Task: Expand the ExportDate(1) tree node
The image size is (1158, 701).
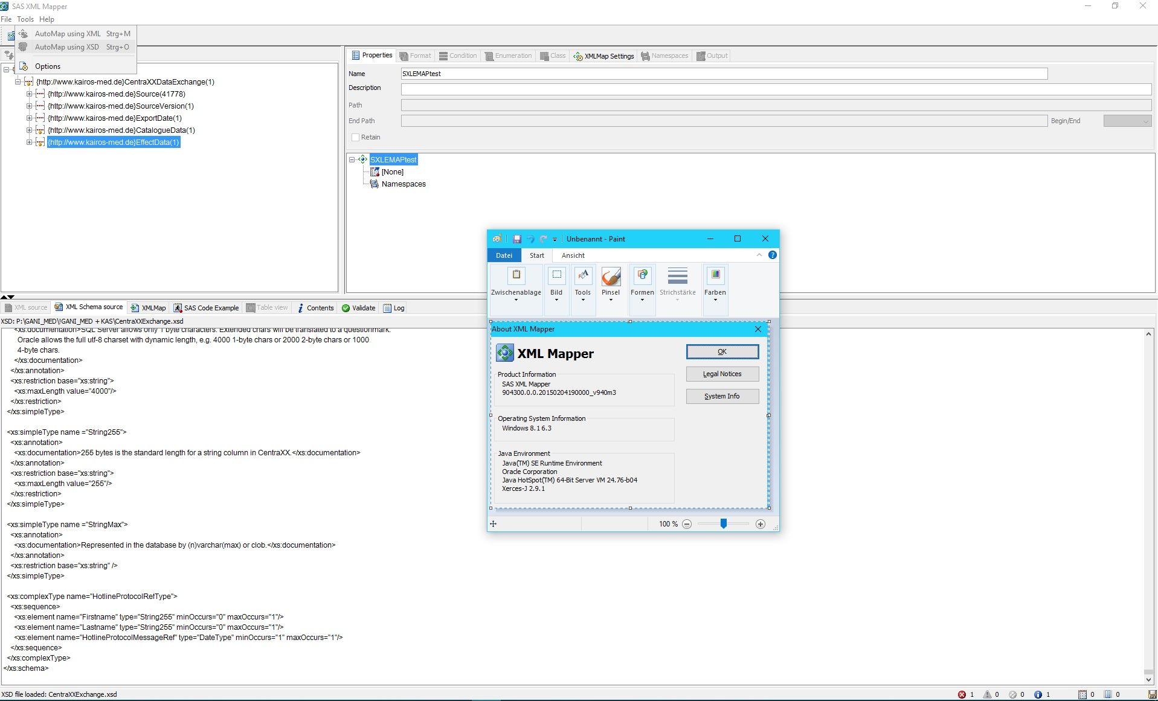Action: pyautogui.click(x=29, y=118)
